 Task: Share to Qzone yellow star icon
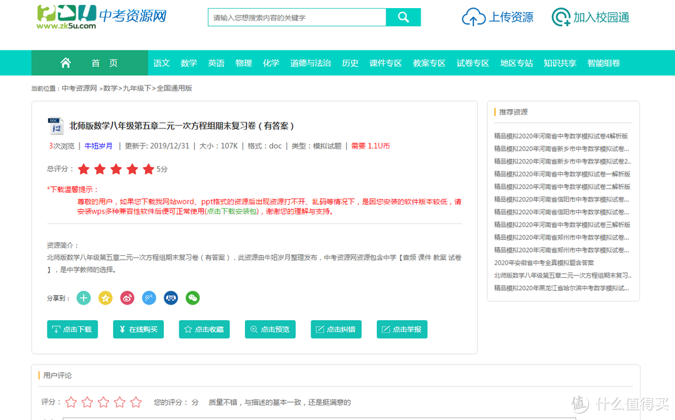tap(106, 298)
